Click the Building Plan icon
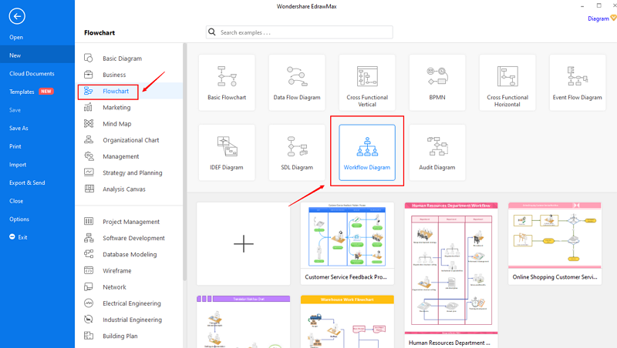This screenshot has height=348, width=617. (x=89, y=336)
